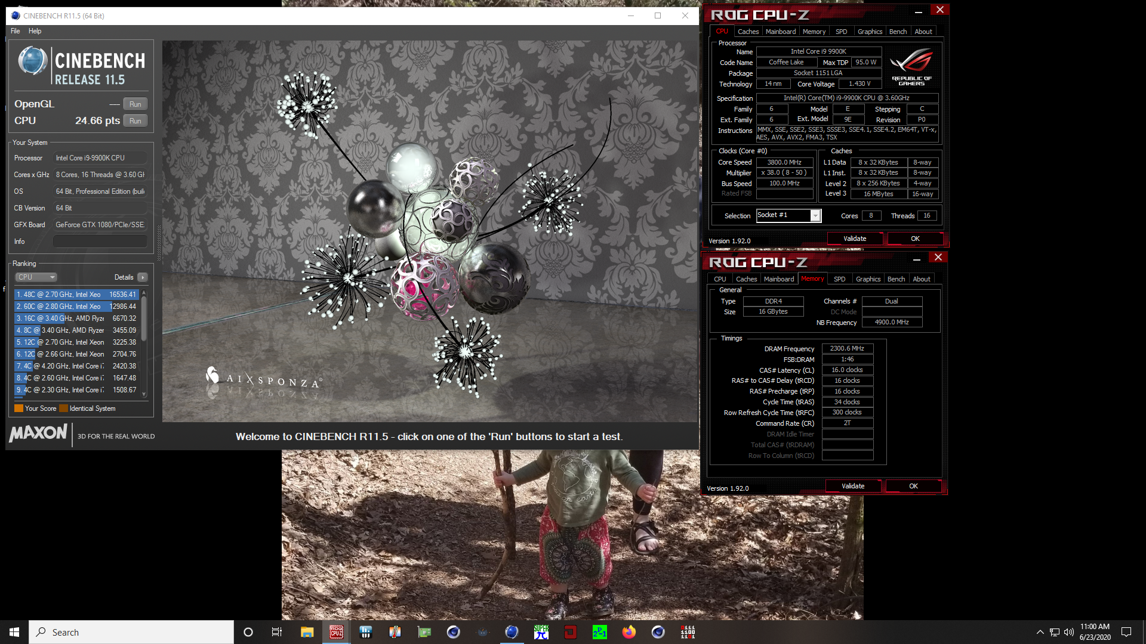
Task: Open the green graphics card icon in taskbar
Action: pos(424,632)
